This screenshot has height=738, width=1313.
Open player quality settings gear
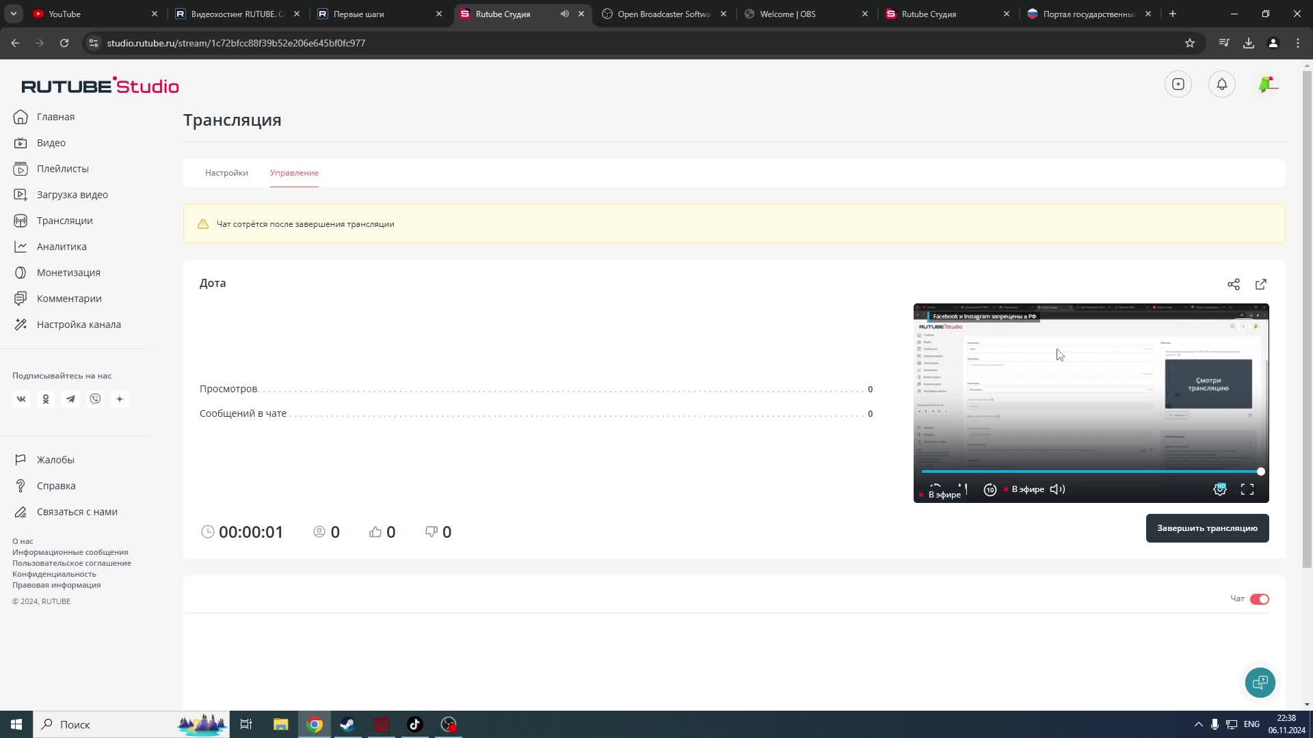point(1219,489)
